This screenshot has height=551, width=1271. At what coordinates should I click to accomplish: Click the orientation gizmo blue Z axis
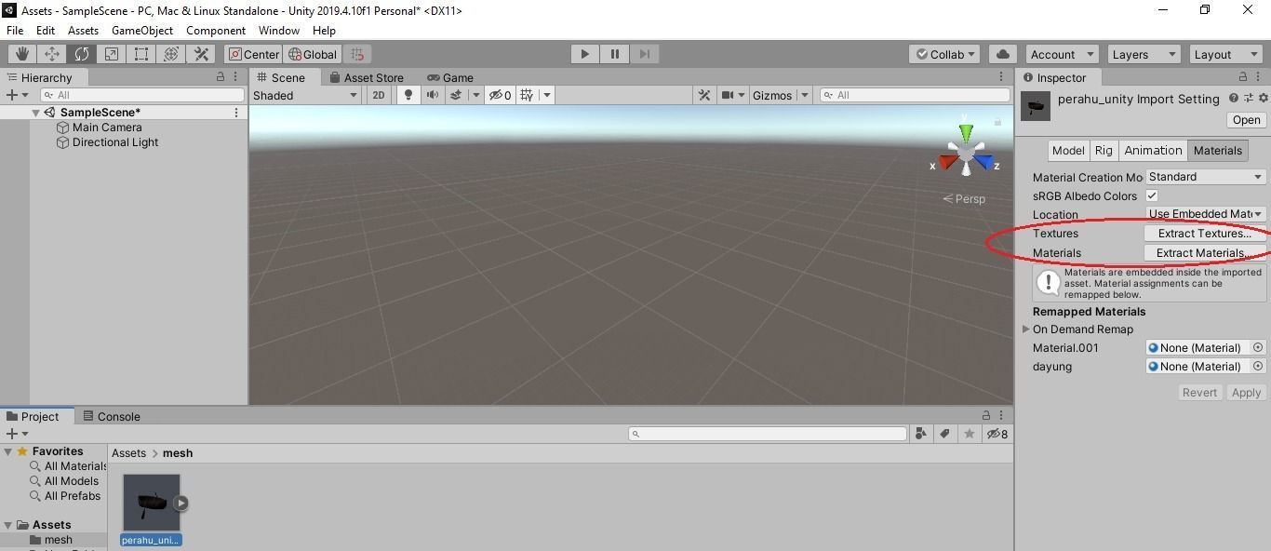[x=983, y=163]
